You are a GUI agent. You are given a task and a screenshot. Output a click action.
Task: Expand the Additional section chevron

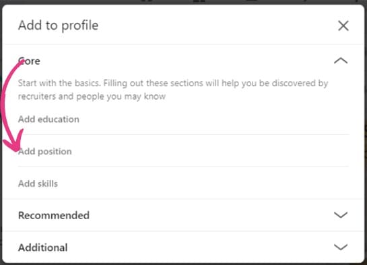click(x=341, y=247)
